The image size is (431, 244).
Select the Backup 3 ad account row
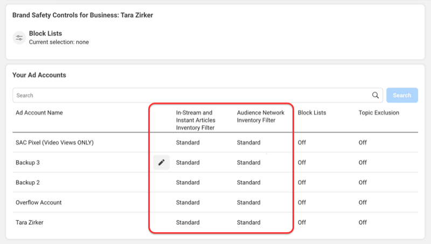(x=215, y=162)
